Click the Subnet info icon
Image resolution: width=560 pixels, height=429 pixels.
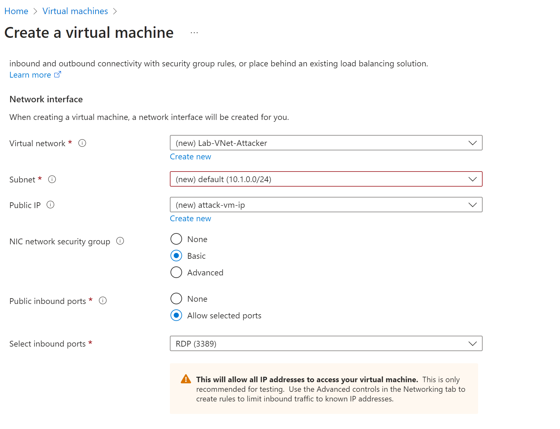[52, 179]
